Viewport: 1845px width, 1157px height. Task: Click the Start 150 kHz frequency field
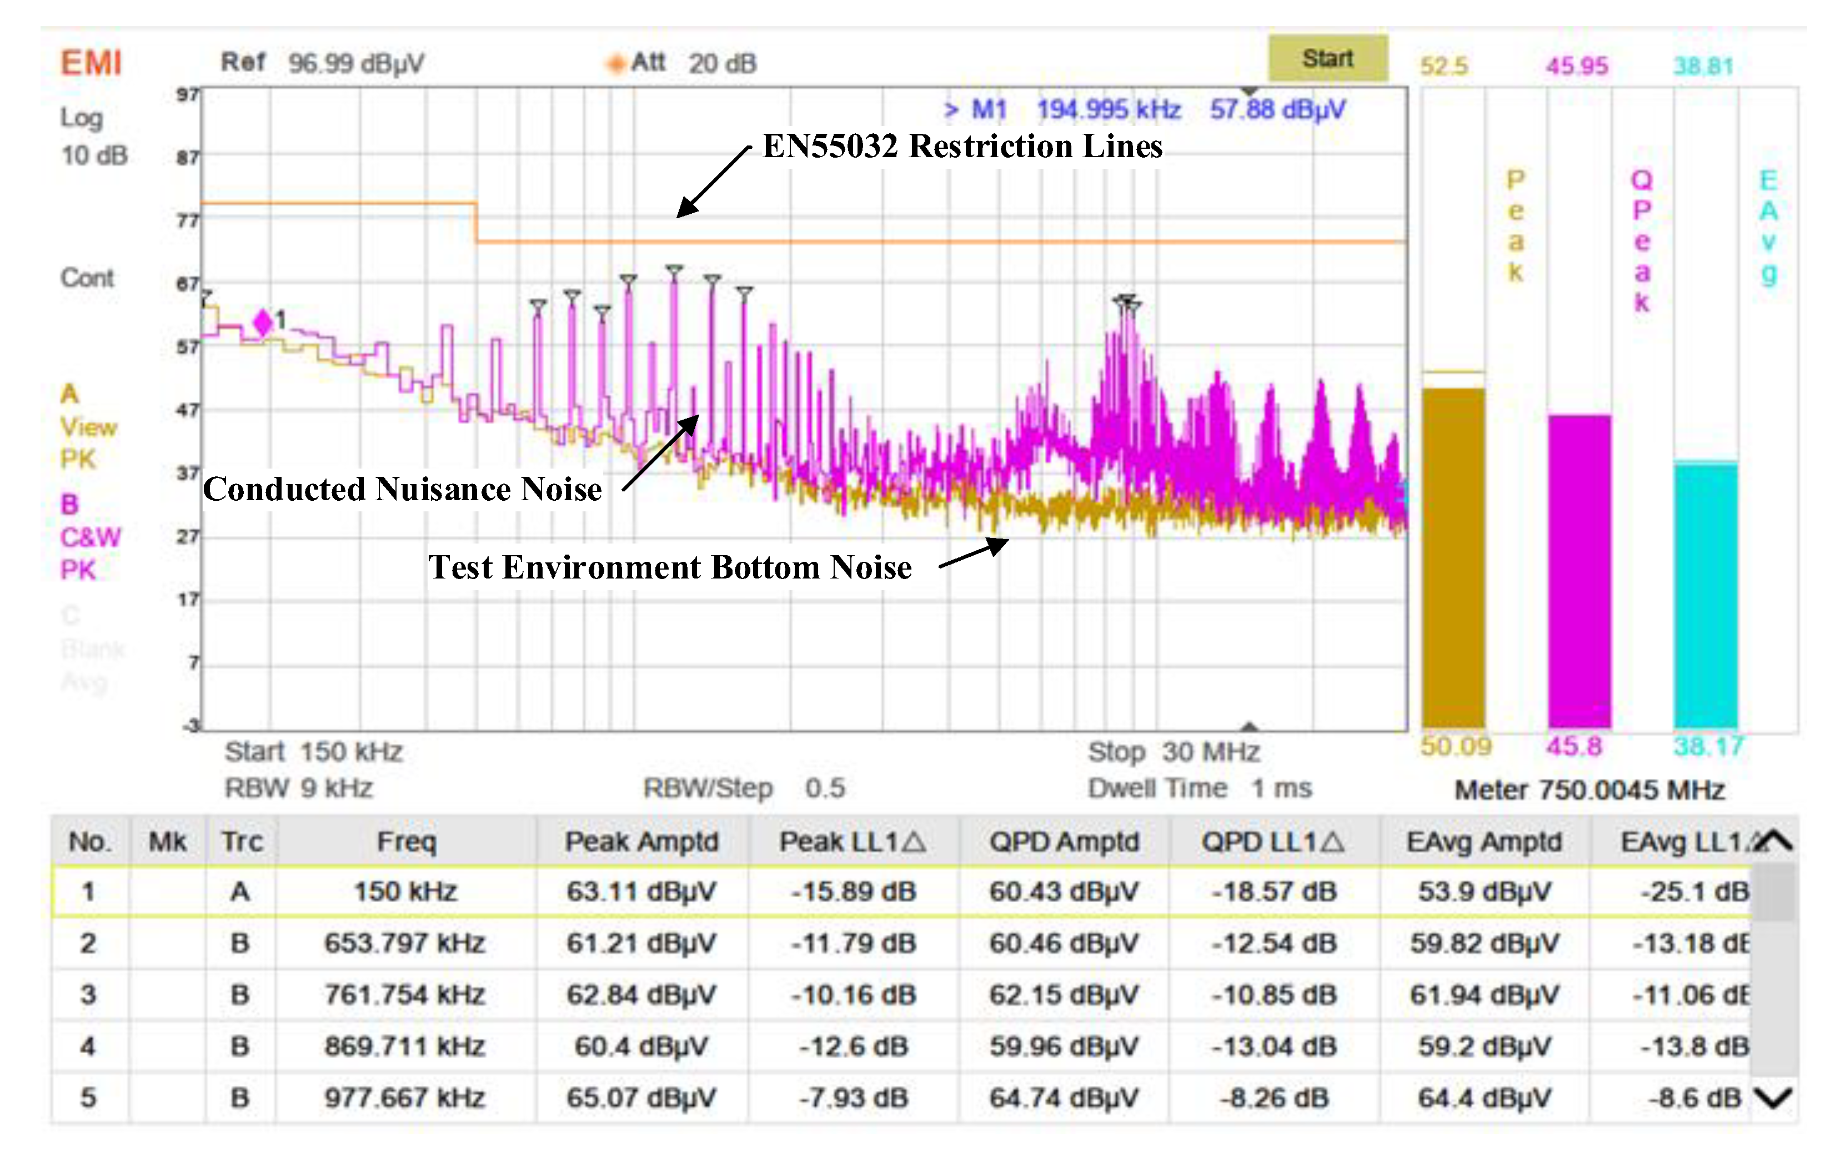pos(314,751)
